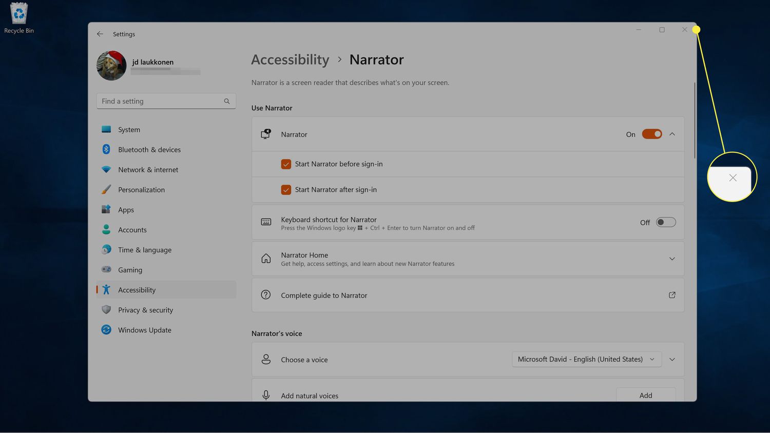770x433 pixels.
Task: Click Add button for natural voices
Action: click(x=646, y=395)
